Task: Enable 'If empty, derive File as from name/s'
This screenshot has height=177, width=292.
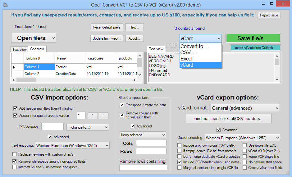Action: (179, 151)
